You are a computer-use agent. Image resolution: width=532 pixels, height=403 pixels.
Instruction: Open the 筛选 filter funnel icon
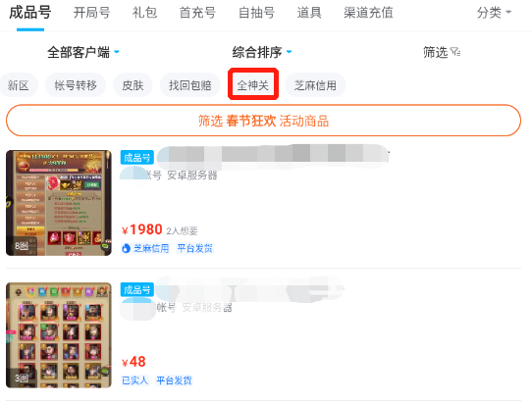click(x=455, y=52)
